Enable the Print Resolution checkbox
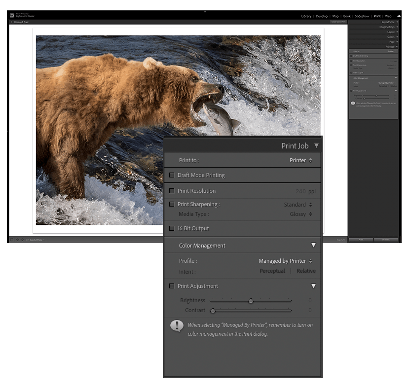 click(171, 191)
